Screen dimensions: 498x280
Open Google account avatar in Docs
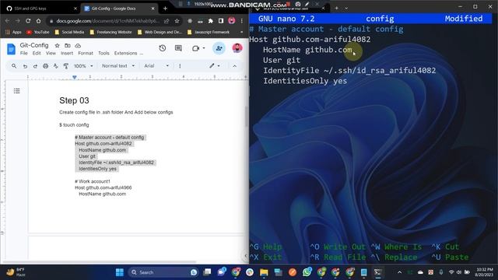(237, 48)
